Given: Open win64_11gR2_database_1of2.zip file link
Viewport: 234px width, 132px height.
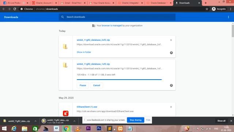Looking at the screenshot, I should (93, 64).
